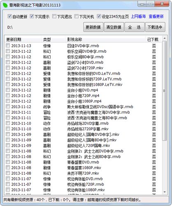Click the 清空数据 button
Screen dimensions: 172x206
click(x=114, y=27)
